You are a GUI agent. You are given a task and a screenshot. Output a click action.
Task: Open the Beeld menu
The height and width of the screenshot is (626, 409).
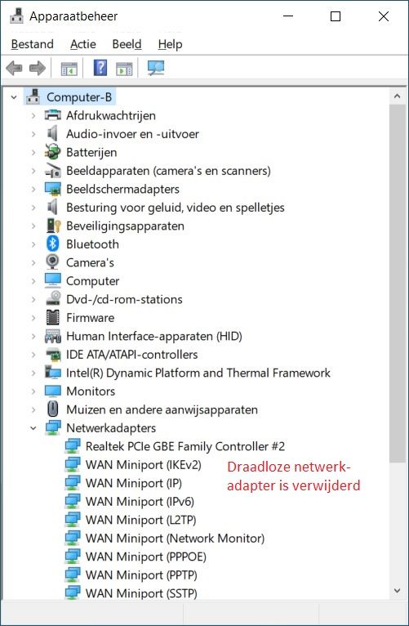(127, 44)
